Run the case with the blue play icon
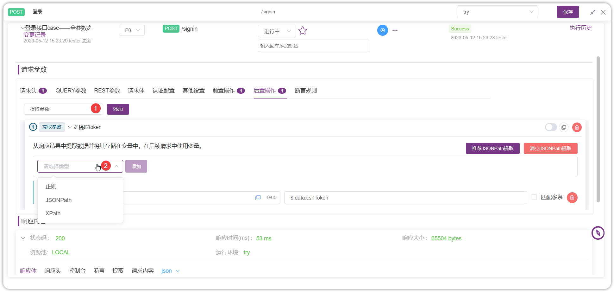Viewport: 614px width, 292px height. click(x=383, y=30)
